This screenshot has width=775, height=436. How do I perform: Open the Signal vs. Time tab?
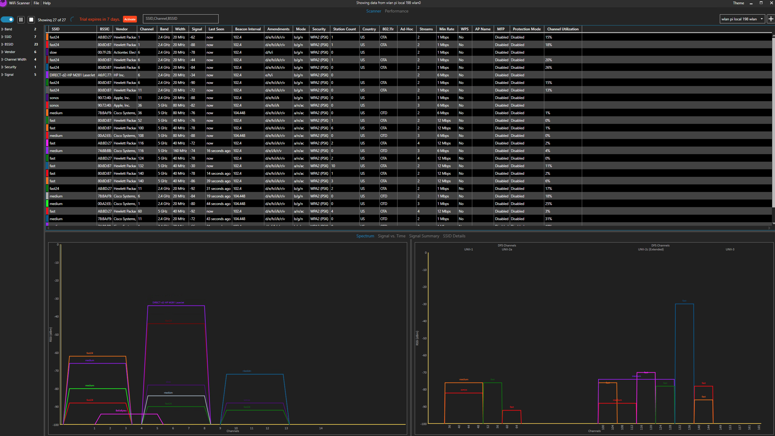point(391,236)
